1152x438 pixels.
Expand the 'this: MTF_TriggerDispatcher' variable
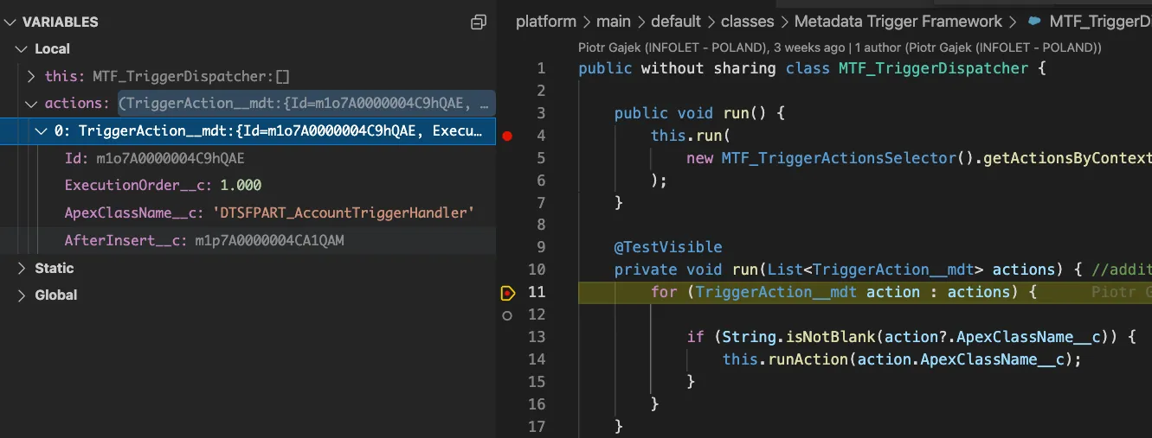point(31,77)
